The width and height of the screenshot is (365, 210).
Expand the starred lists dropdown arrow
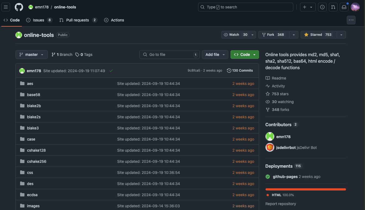341,35
